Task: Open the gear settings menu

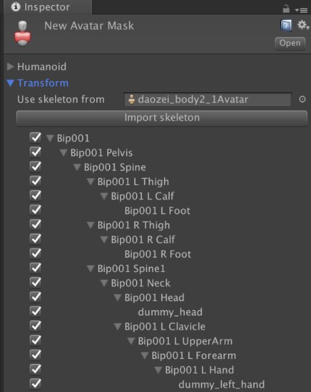Action: coord(303,25)
